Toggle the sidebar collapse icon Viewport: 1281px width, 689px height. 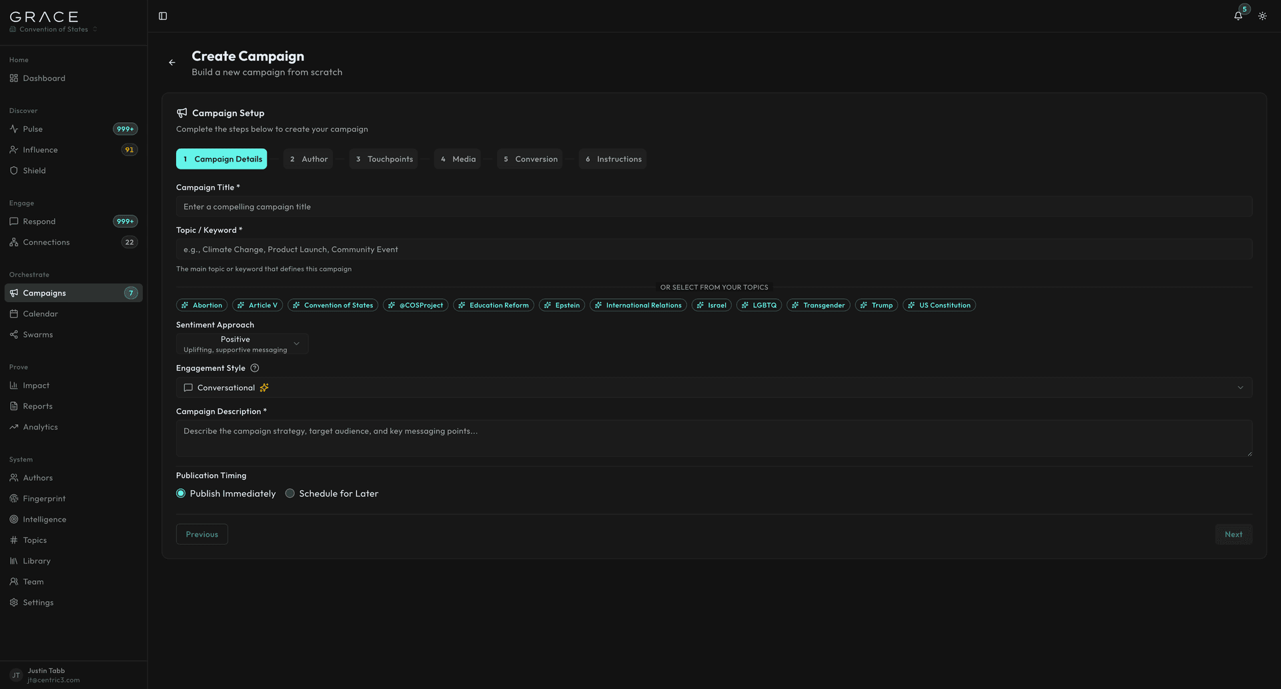coord(163,16)
